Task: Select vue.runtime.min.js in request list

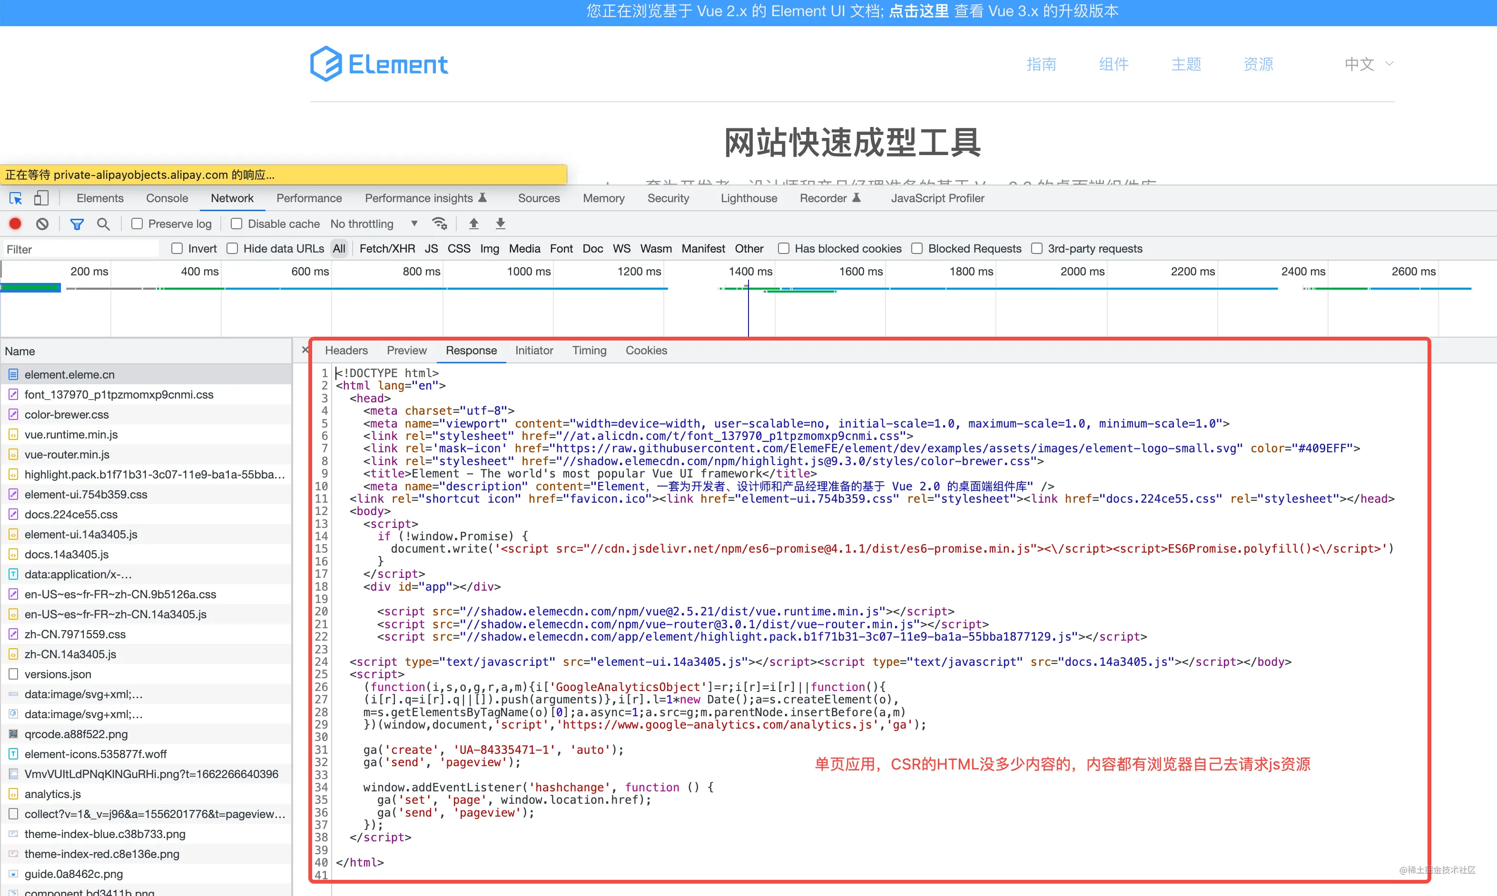Action: [71, 435]
